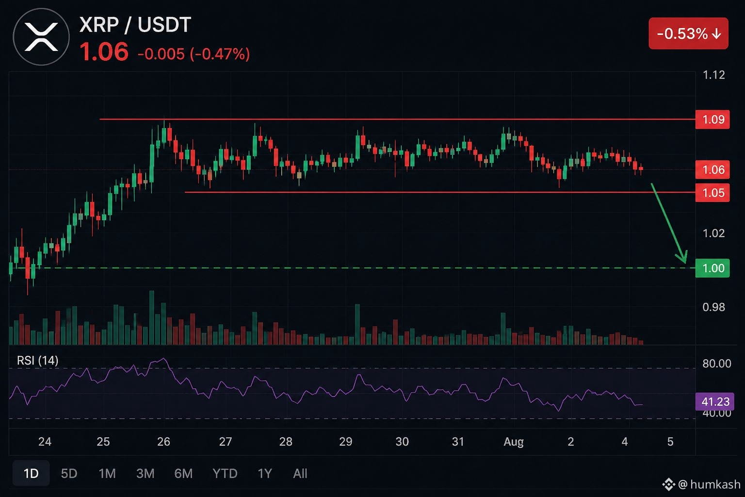Click date label 30 on time axis
745x497 pixels.
pyautogui.click(x=402, y=442)
